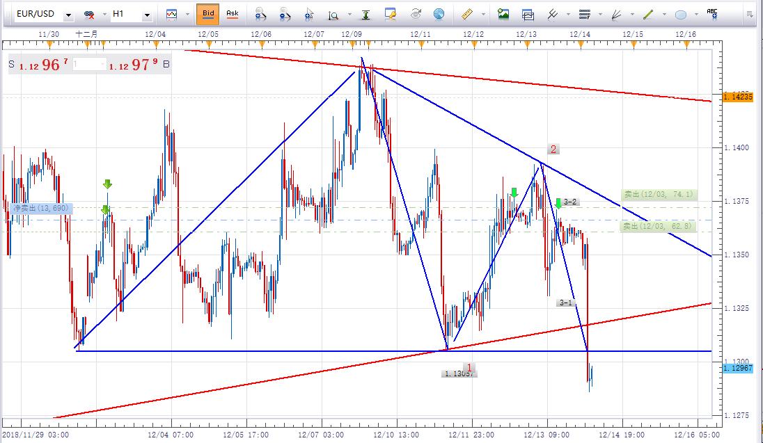Click the orange date marker under 12/07
763x443 pixels.
tap(315, 45)
